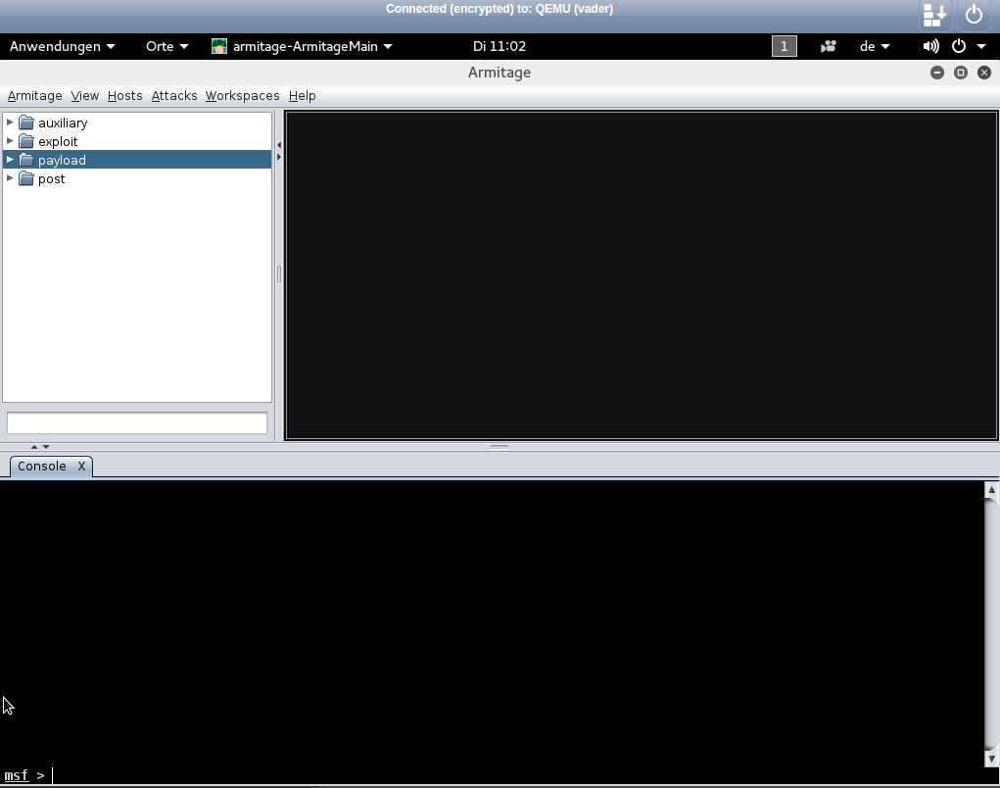Viewport: 1000px width, 788px height.
Task: Click the exploit folder icon
Action: tap(26, 142)
